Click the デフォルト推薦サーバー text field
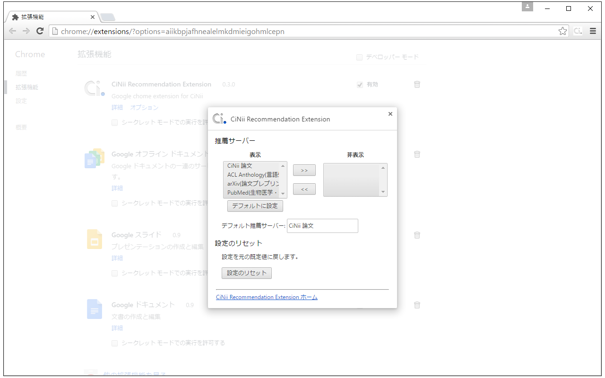 (x=322, y=226)
